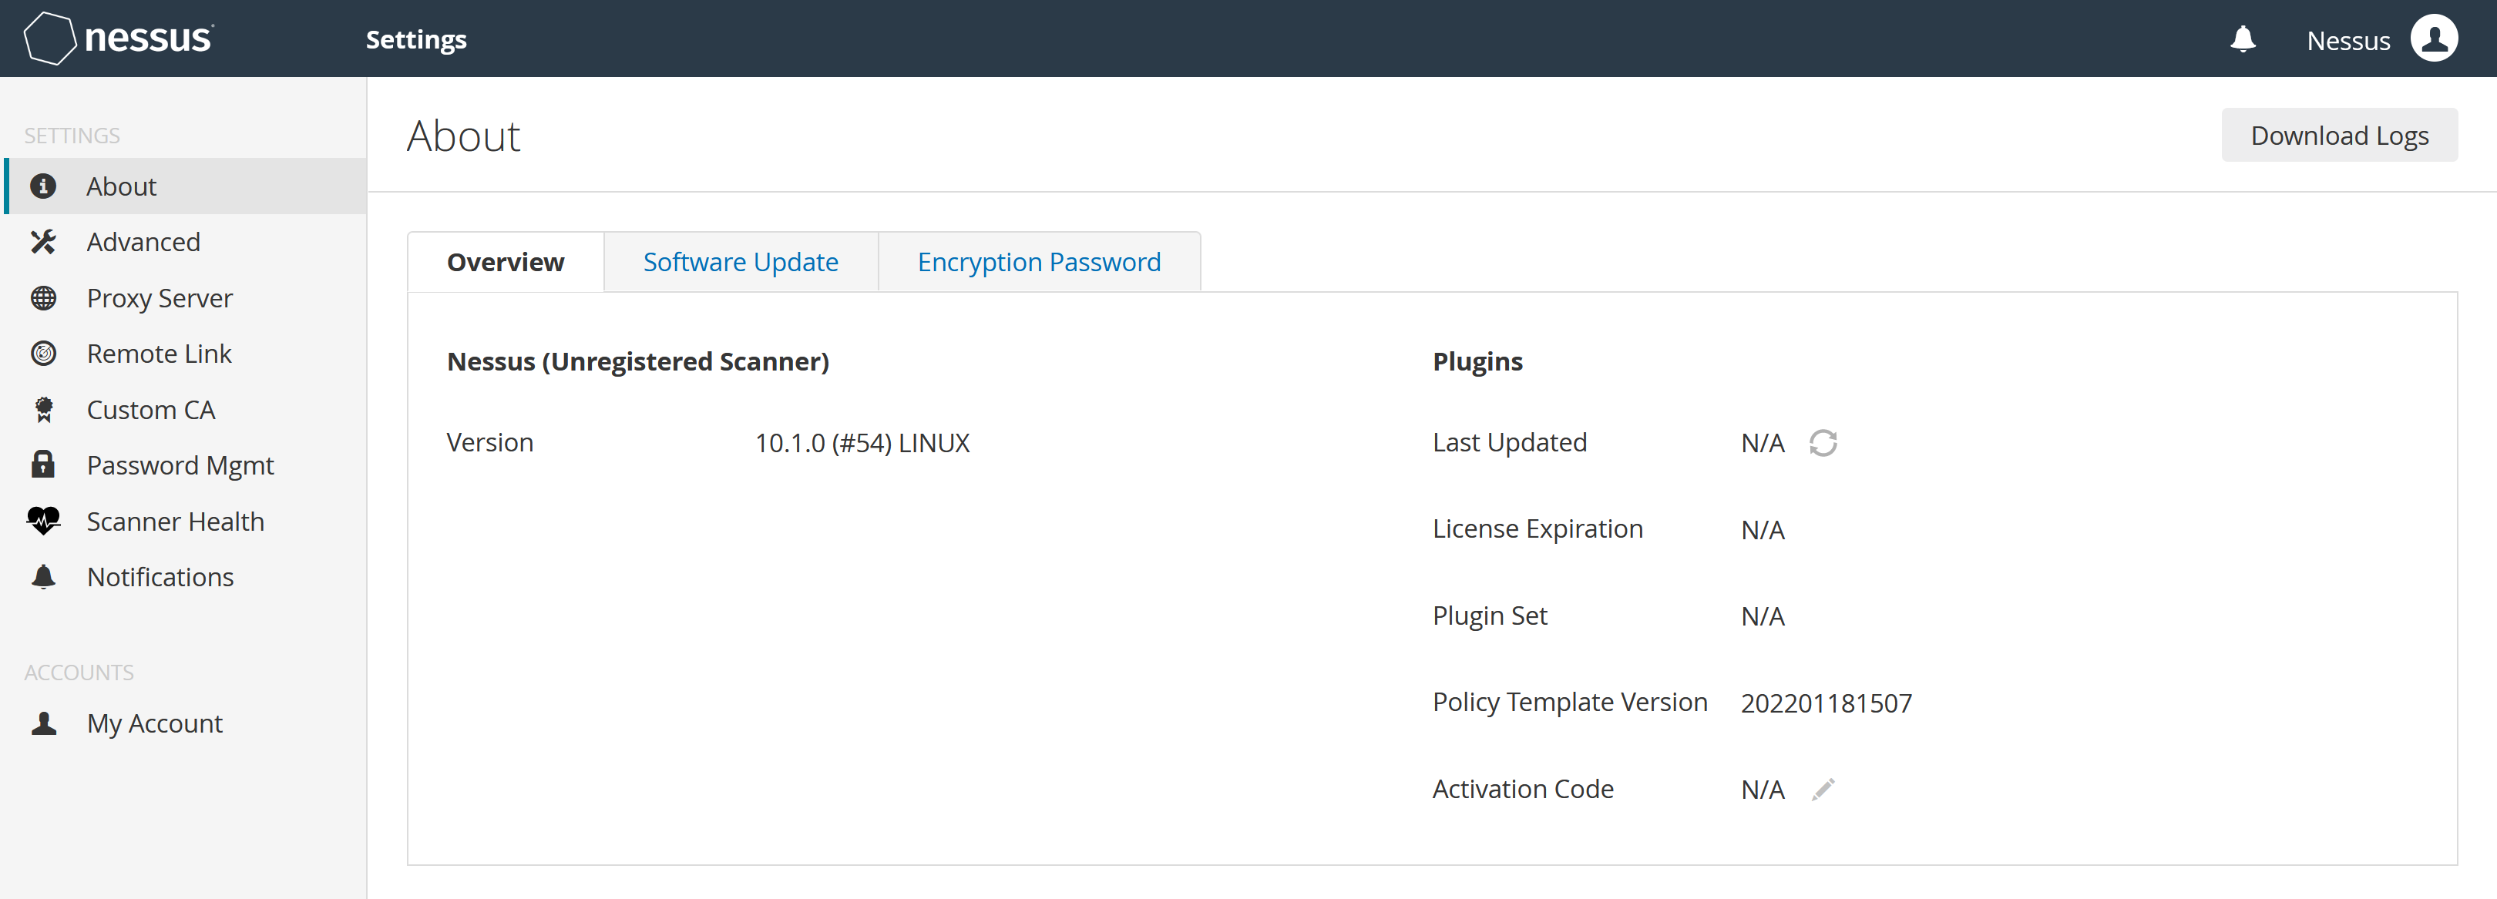Go to My Account
This screenshot has height=899, width=2497.
[185, 723]
